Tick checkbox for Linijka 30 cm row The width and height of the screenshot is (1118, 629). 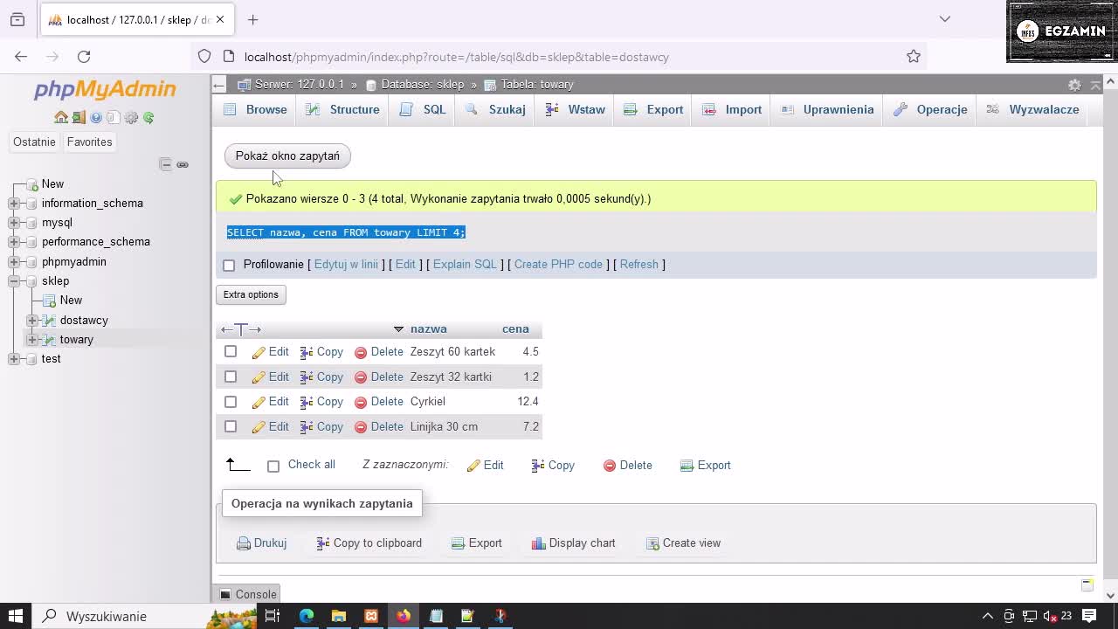point(231,426)
